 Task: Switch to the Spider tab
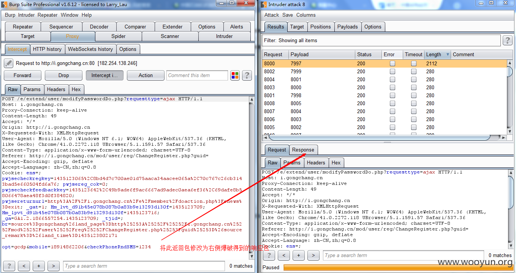118,36
